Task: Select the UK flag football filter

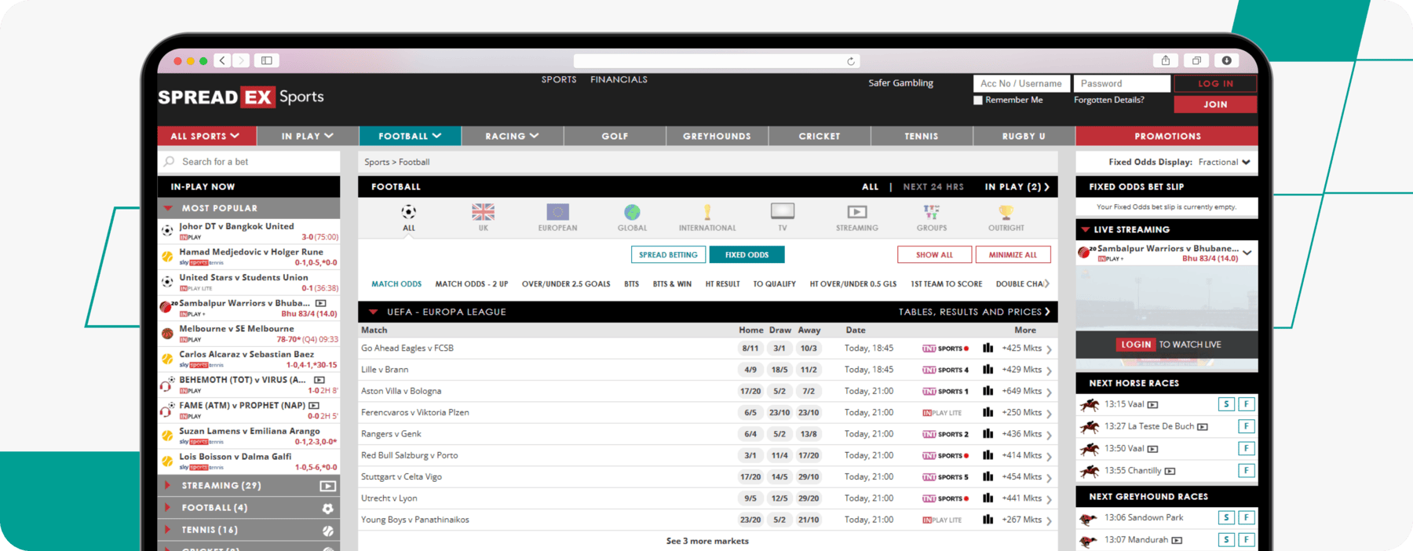Action: click(483, 212)
